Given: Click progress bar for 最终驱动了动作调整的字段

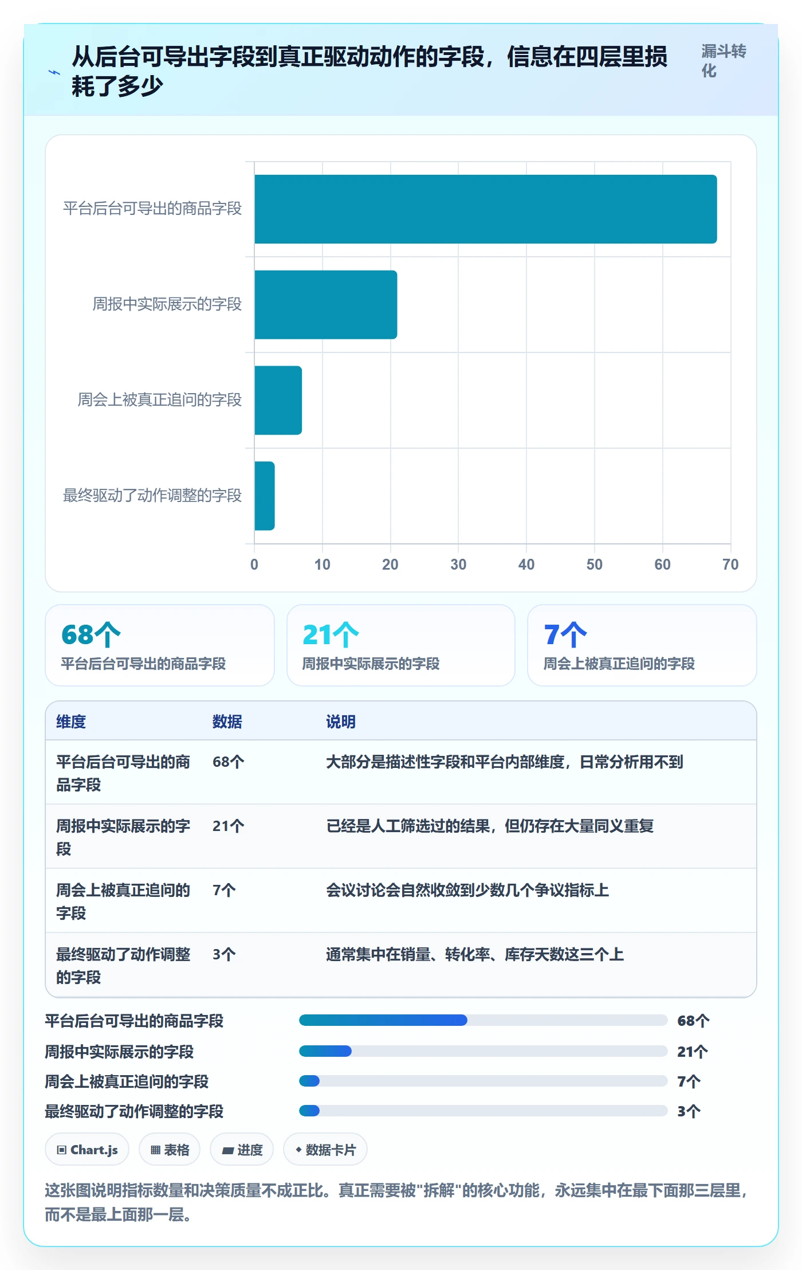Looking at the screenshot, I should click(483, 1111).
